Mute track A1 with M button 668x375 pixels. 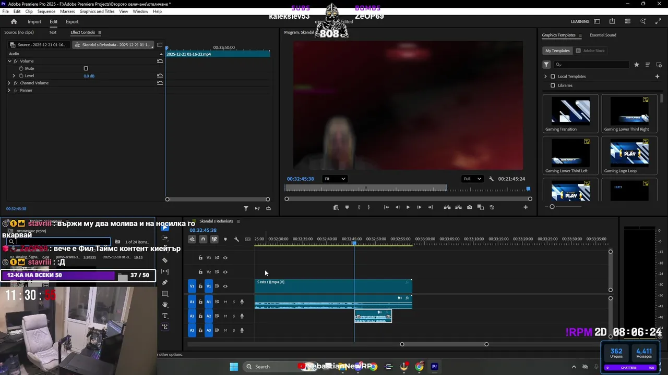[225, 302]
